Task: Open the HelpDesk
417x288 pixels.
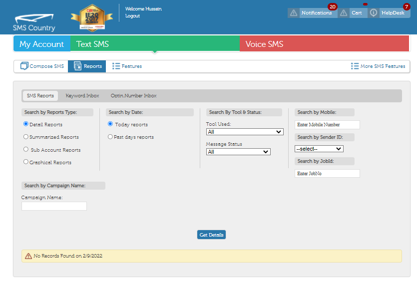Action: (x=393, y=12)
